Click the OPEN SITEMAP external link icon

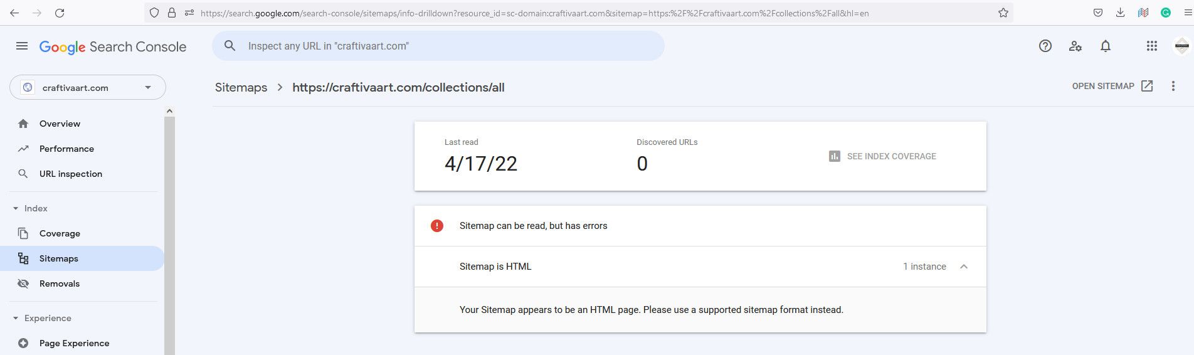[x=1147, y=86]
